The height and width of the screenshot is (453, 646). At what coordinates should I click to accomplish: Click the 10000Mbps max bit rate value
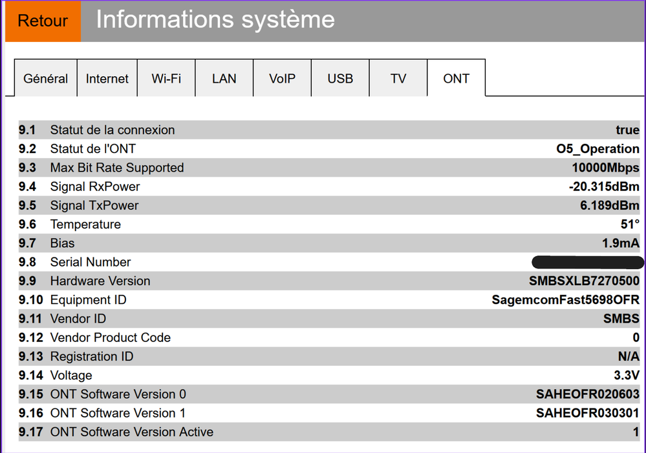tap(605, 168)
